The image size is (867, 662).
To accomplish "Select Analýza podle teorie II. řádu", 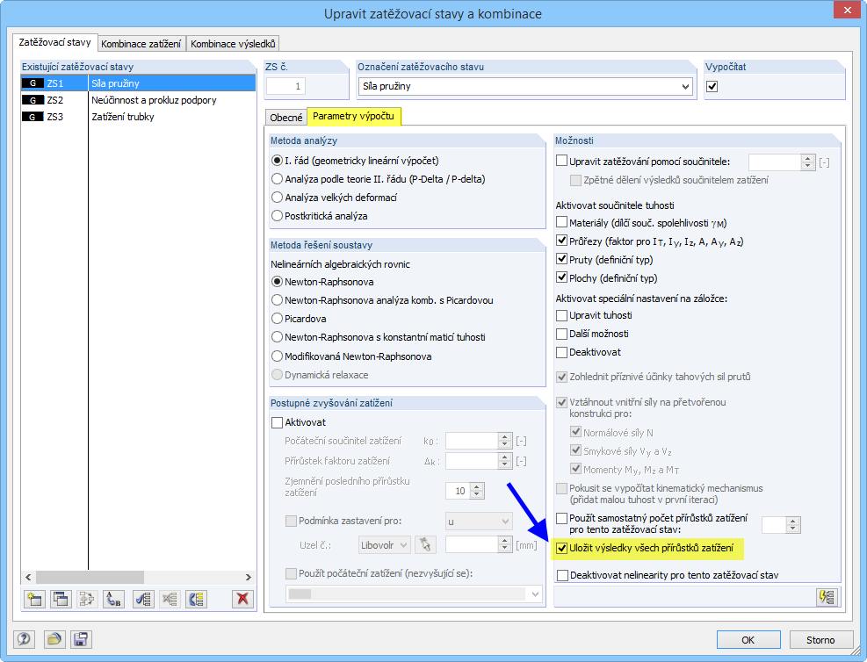I will [x=277, y=179].
